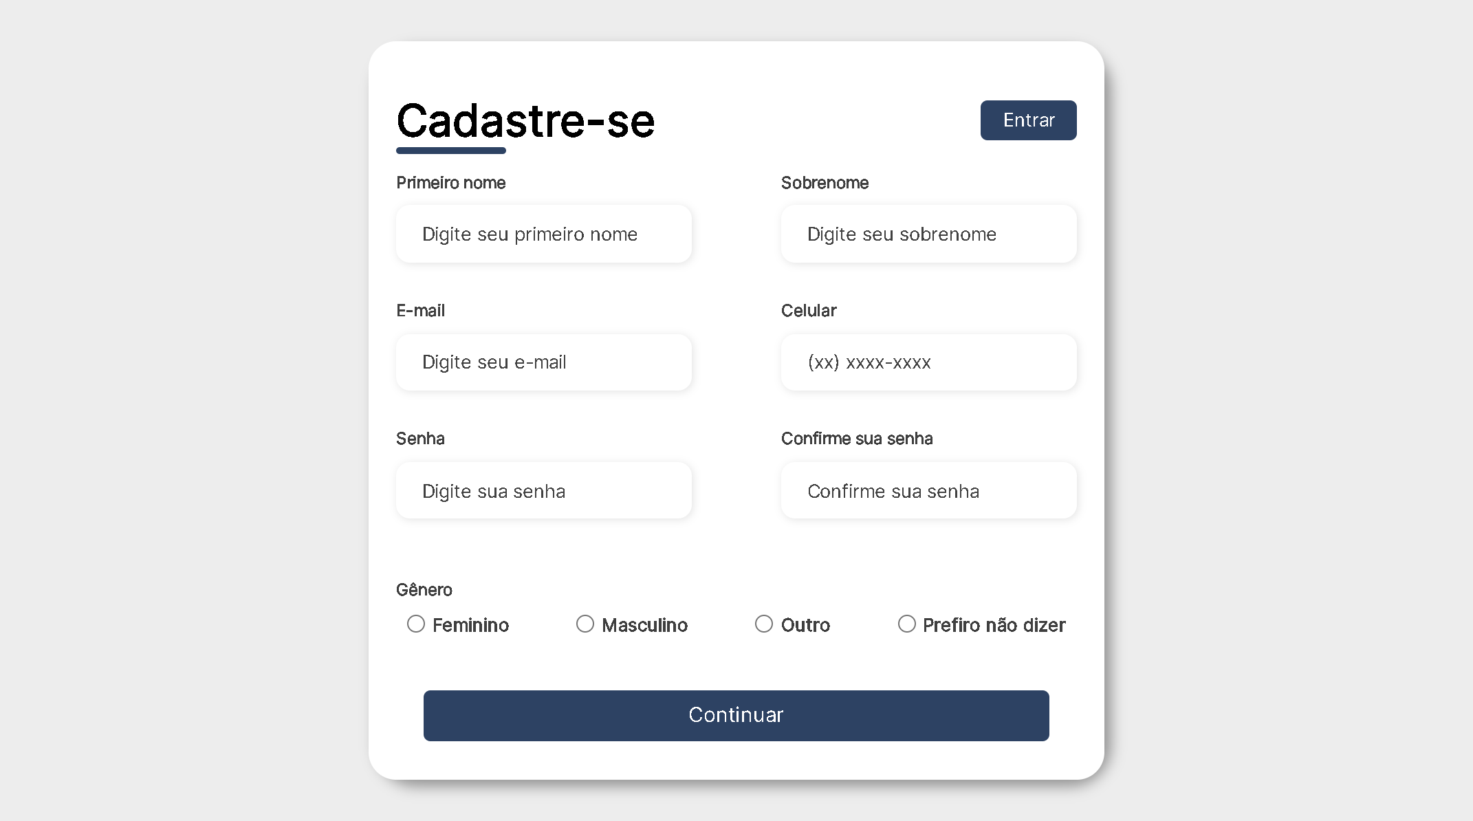Click the Sobrenome input field
Screen dimensions: 1473x821
pyautogui.click(x=928, y=234)
